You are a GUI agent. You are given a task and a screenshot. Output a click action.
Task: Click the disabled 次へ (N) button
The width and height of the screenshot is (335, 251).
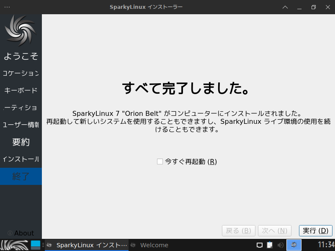pyautogui.click(x=275, y=231)
